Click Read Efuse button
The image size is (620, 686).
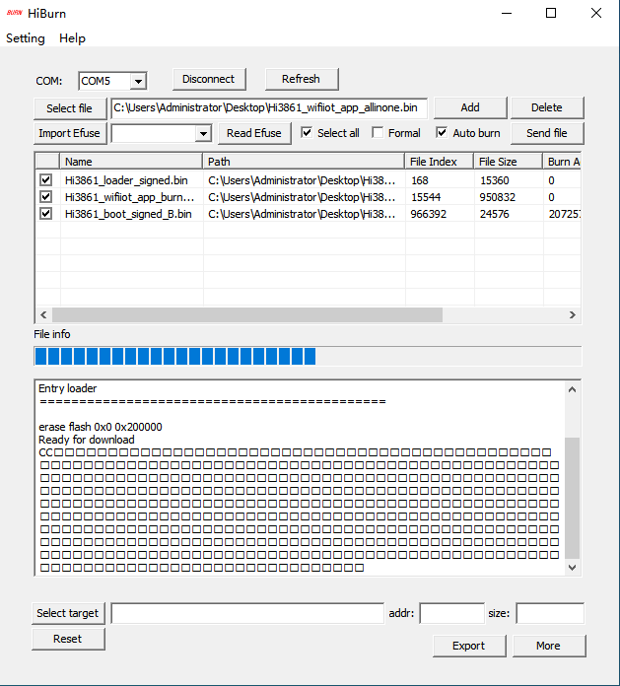[x=254, y=133]
